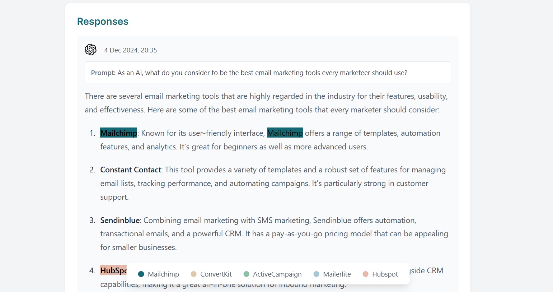This screenshot has width=553, height=292.
Task: Click the prompt text box
Action: (x=268, y=73)
